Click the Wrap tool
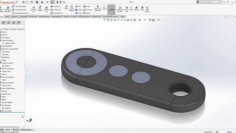Screen dimensions: 236x133 (87, 6)
